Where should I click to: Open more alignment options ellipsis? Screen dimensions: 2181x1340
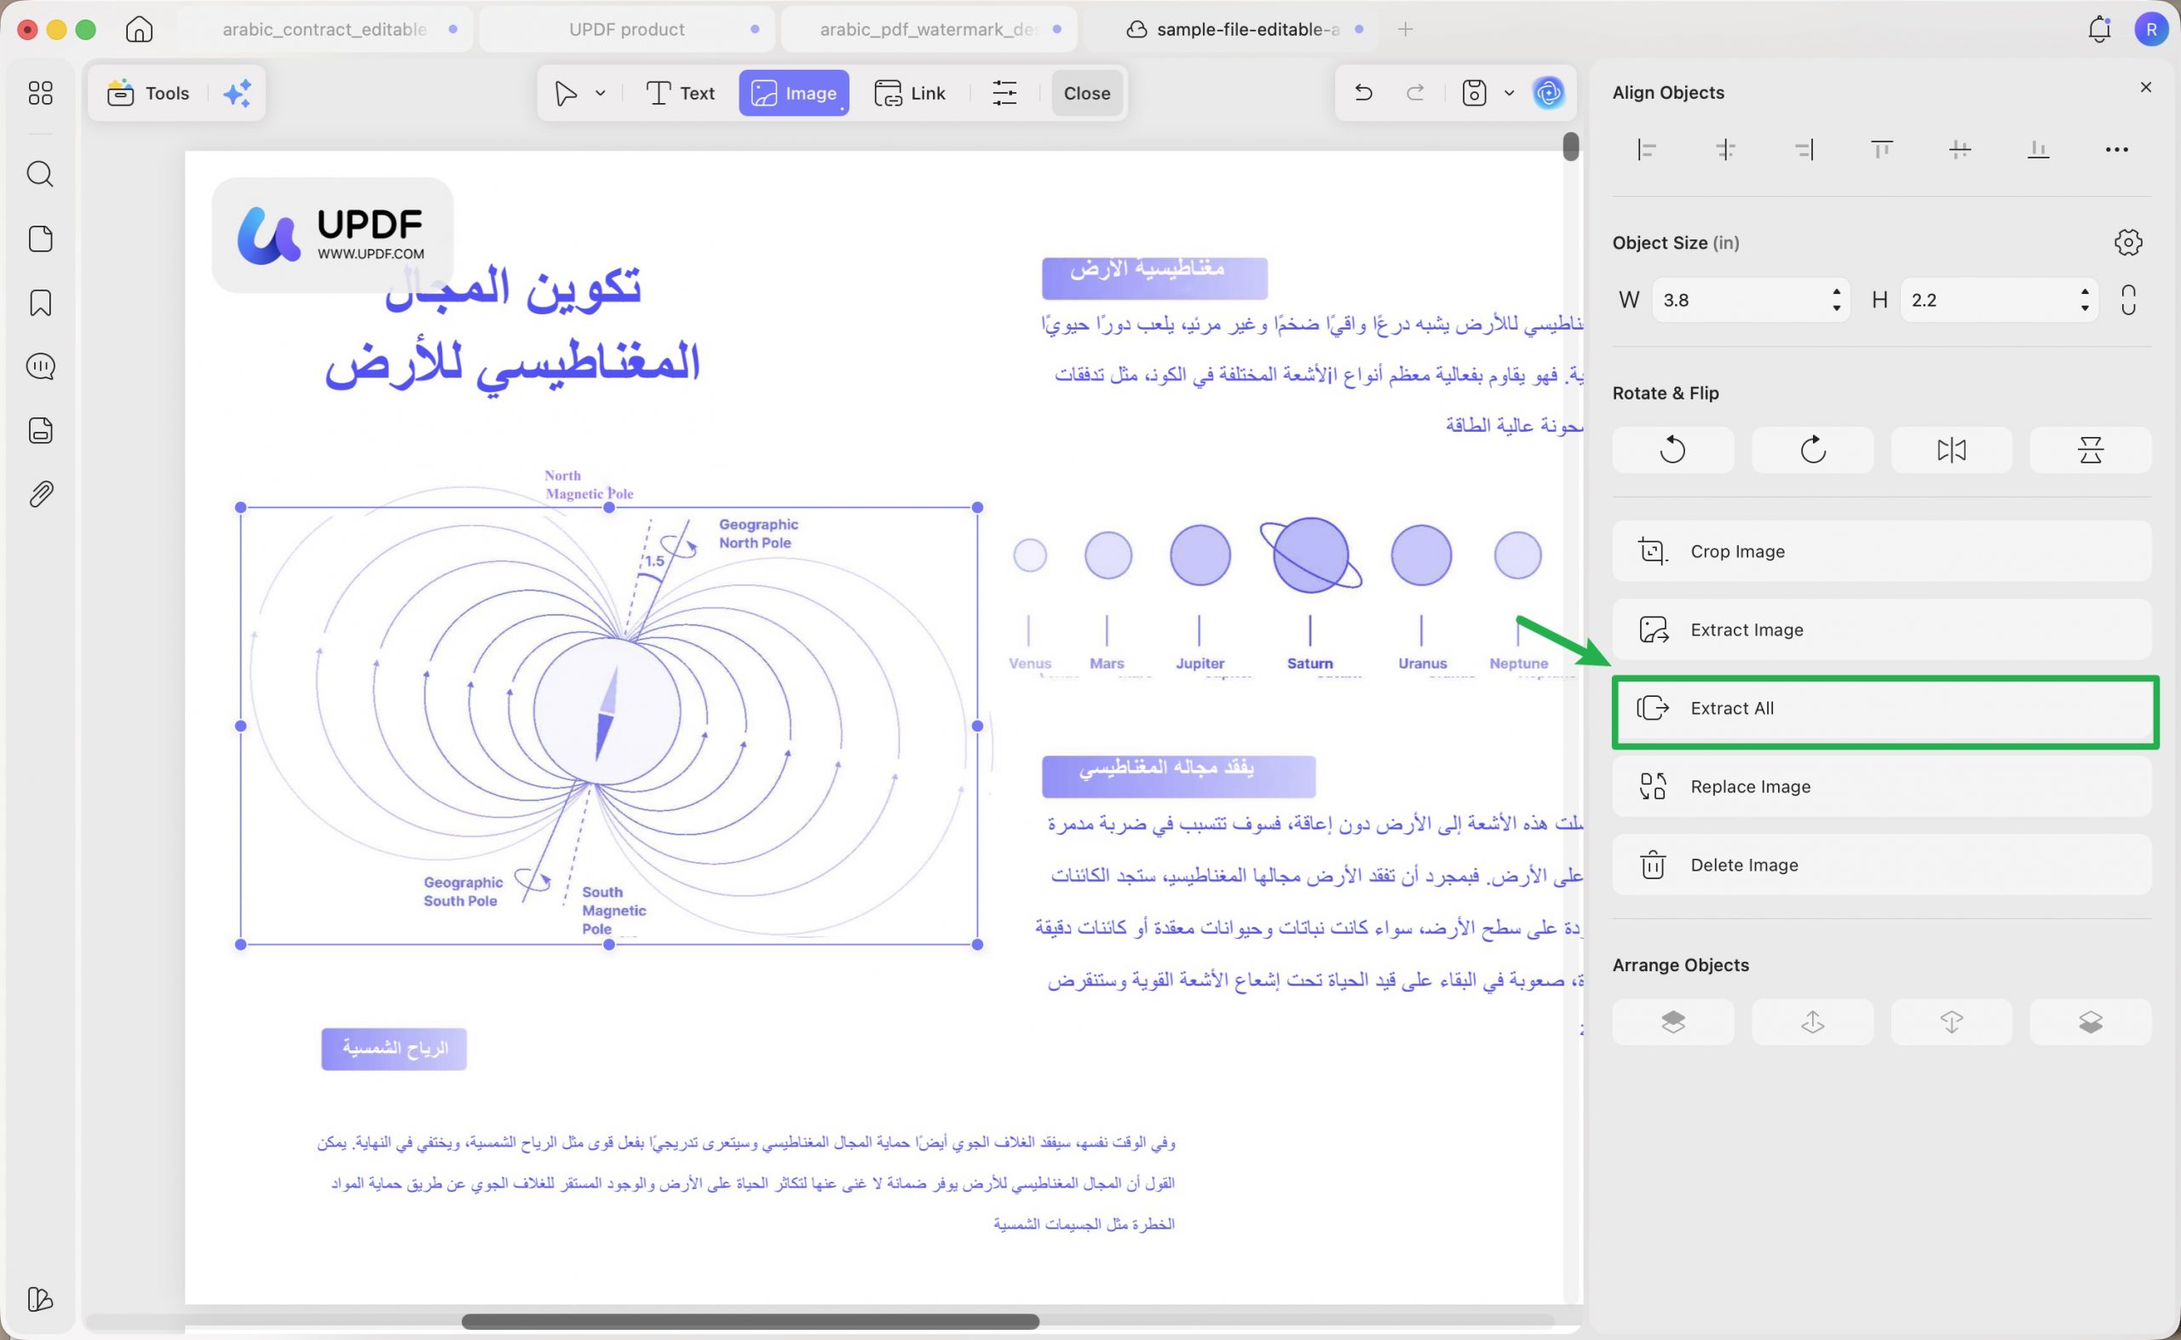coord(2116,150)
